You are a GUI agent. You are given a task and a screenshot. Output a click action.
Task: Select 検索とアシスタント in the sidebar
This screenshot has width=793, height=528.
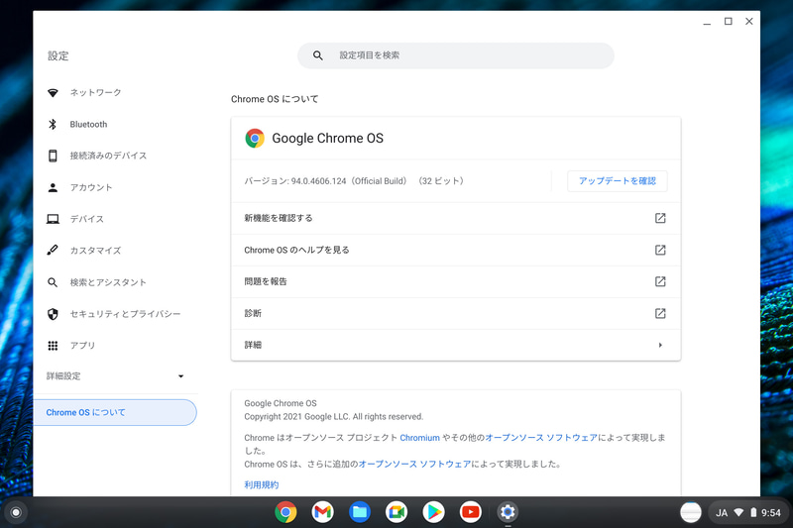[x=108, y=282]
